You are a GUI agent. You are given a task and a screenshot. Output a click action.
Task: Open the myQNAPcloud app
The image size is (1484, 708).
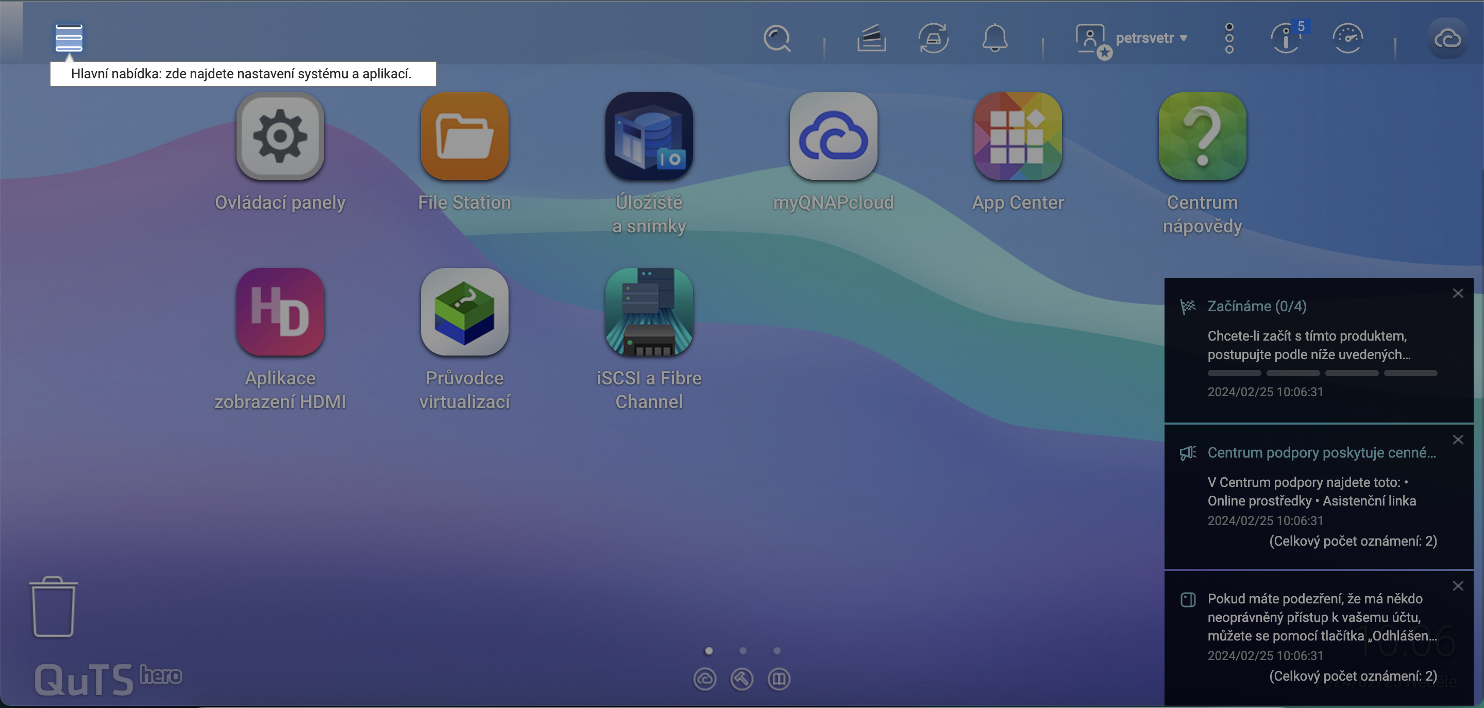[834, 137]
